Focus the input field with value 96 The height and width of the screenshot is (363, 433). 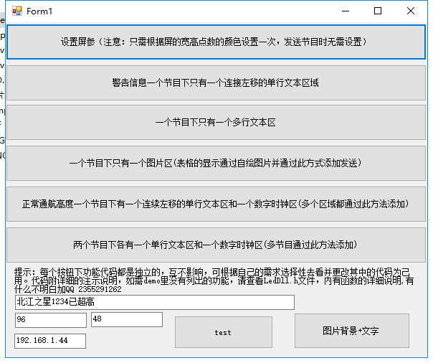click(x=51, y=320)
